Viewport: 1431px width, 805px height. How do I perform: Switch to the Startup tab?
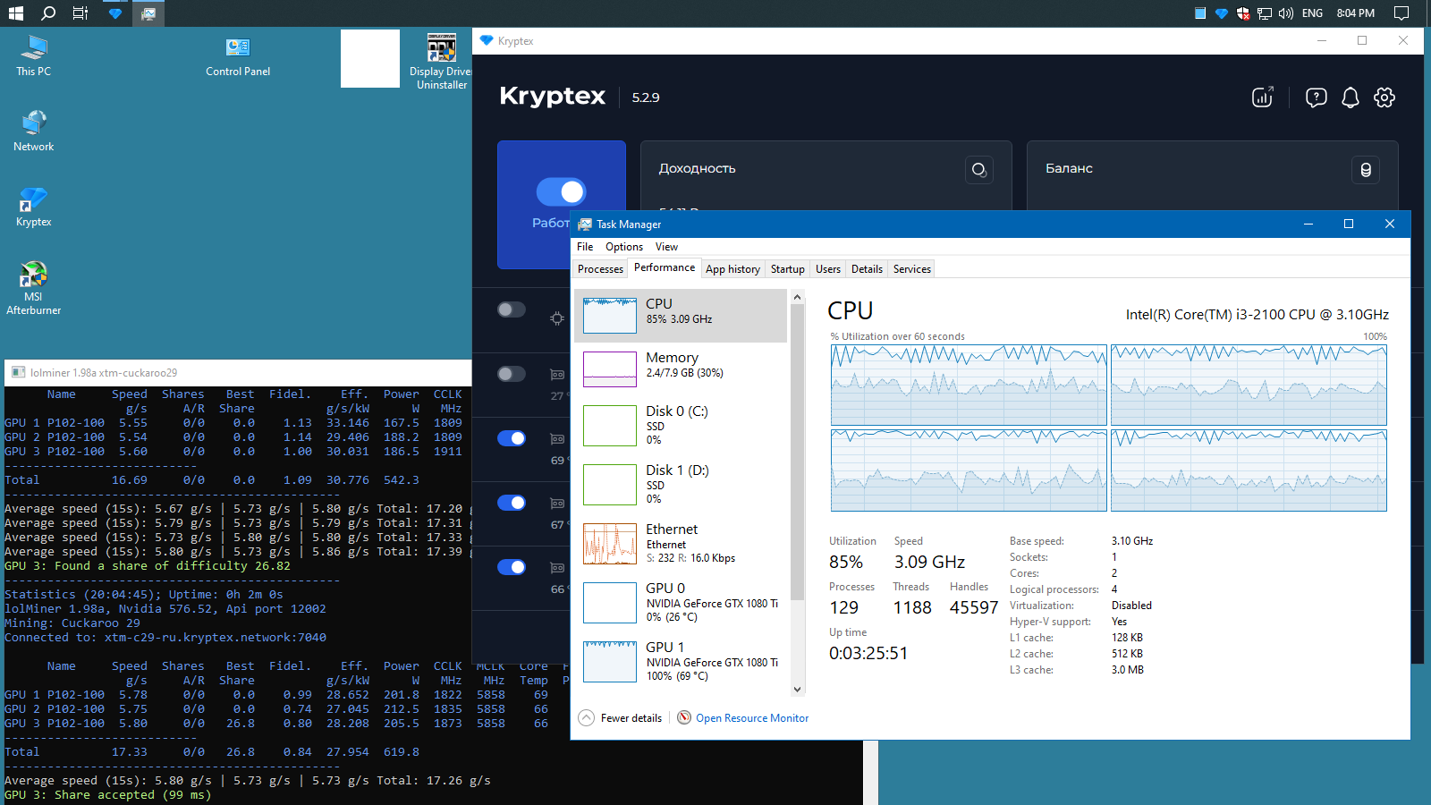(x=787, y=269)
